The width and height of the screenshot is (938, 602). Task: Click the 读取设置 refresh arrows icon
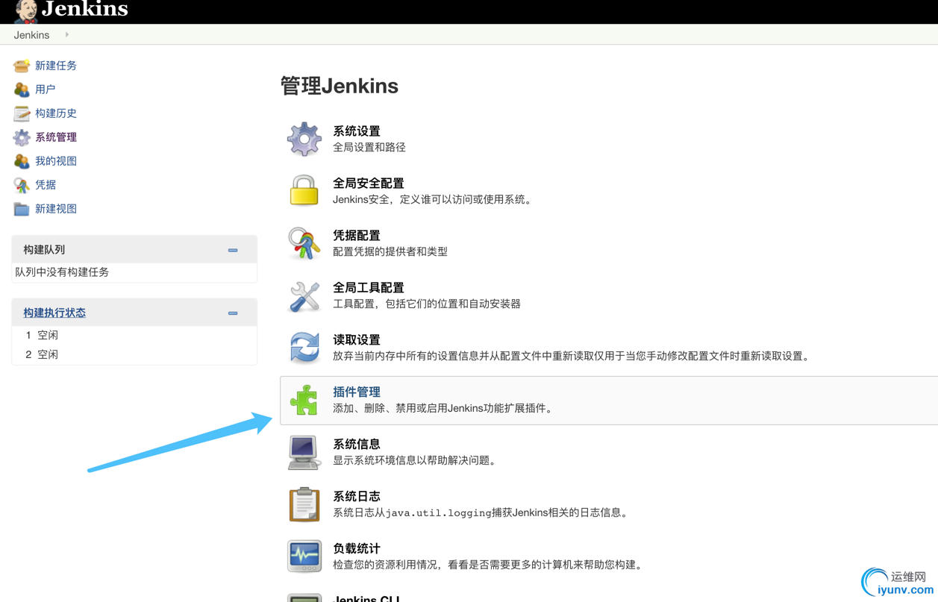tap(304, 348)
